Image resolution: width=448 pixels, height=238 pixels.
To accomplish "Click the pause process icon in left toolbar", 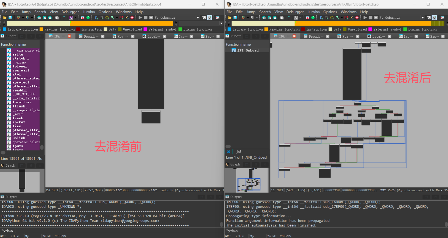I will tap(146, 18).
